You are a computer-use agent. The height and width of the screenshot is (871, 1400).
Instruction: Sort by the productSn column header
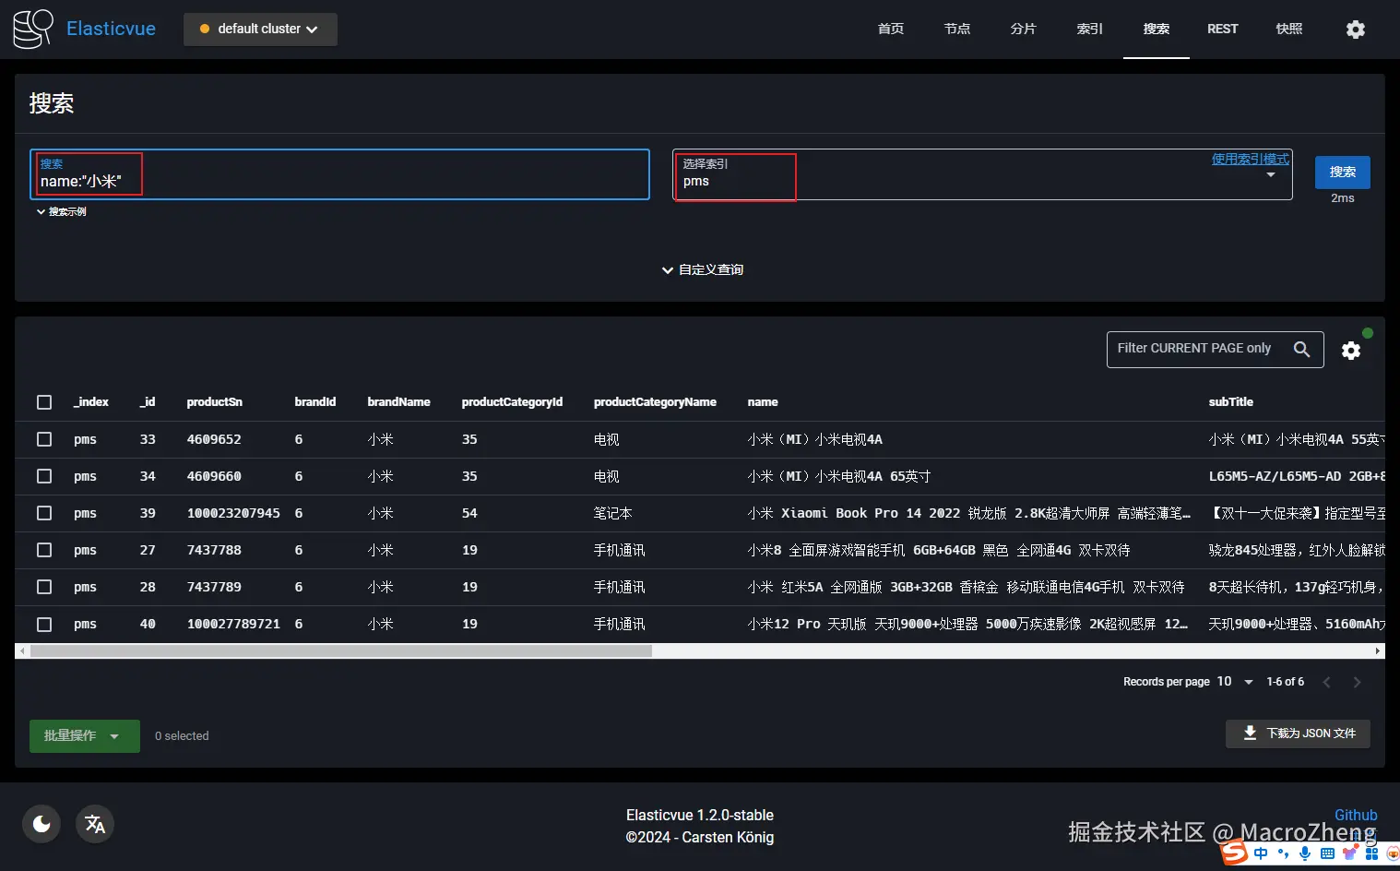point(214,402)
